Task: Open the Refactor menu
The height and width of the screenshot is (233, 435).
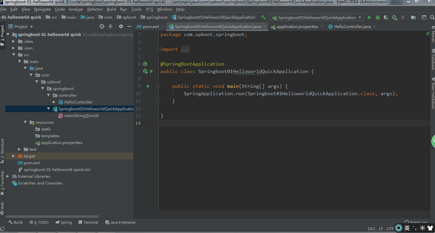Action: [x=95, y=9]
